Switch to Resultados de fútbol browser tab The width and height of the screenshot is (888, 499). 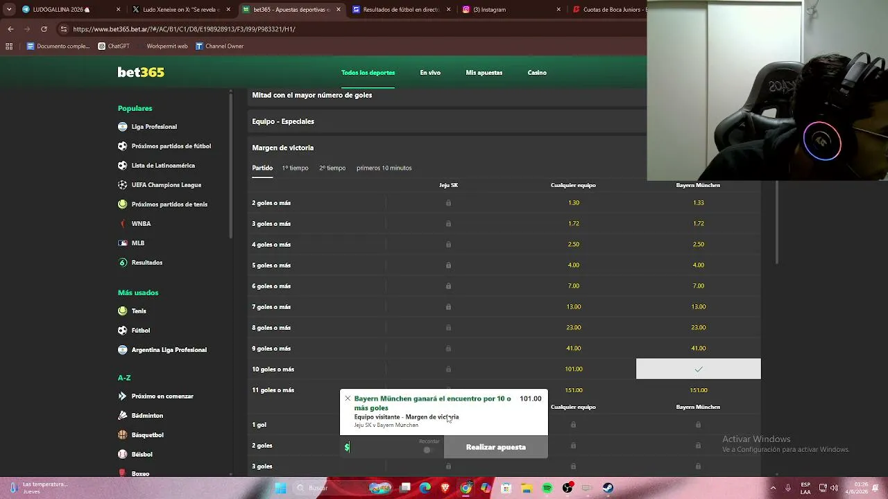pos(402,10)
